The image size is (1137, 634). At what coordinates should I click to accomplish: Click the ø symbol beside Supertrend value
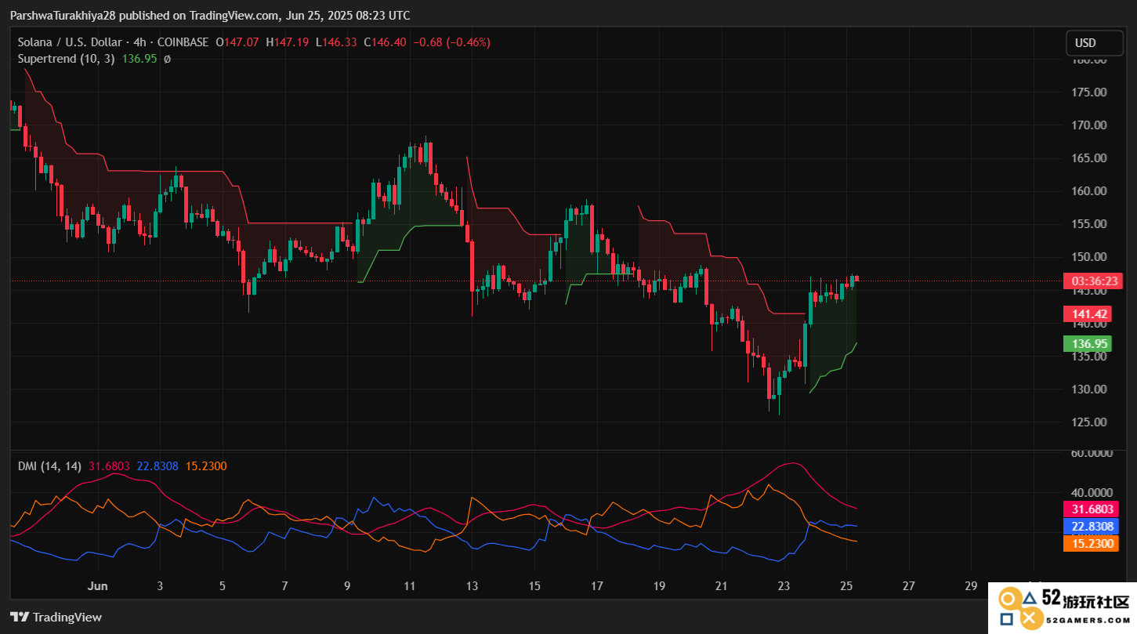(x=167, y=59)
